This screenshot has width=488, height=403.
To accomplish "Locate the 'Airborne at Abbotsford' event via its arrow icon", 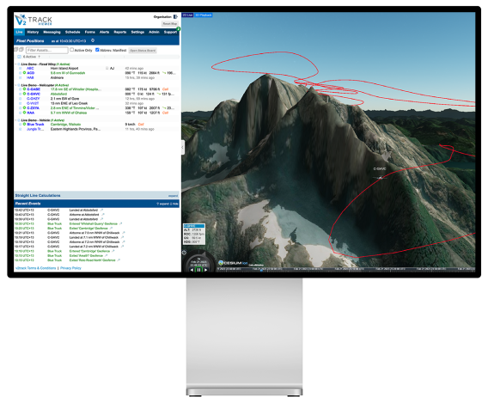I will click(103, 215).
